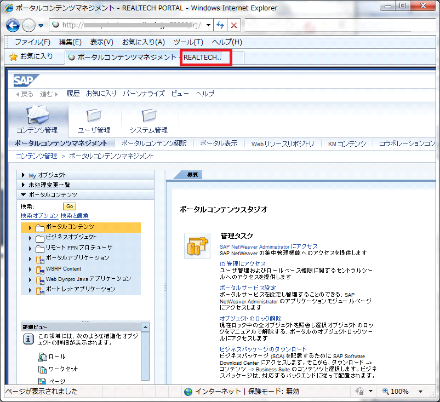Click the portal お気に入り link

[101, 94]
